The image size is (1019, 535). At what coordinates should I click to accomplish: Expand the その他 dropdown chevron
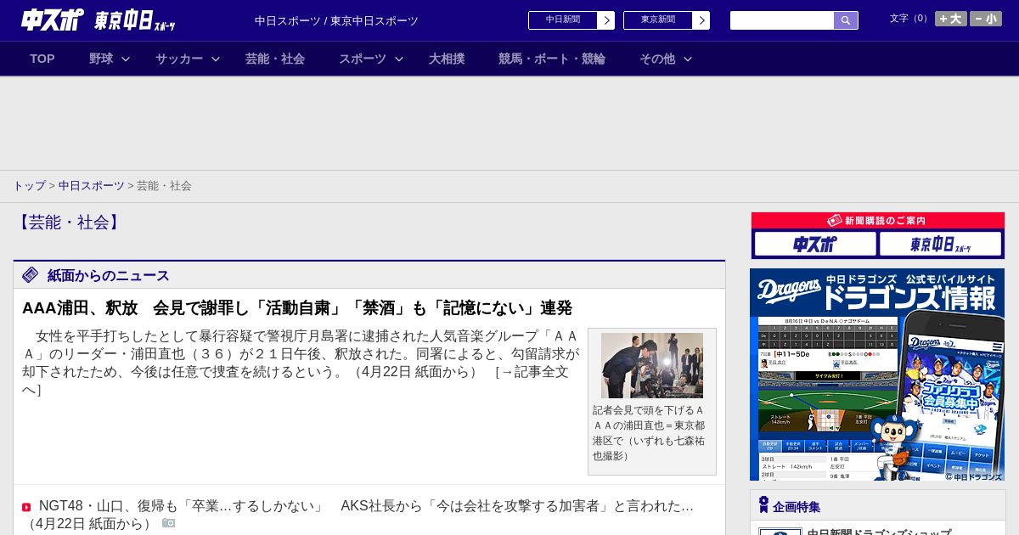pyautogui.click(x=688, y=59)
